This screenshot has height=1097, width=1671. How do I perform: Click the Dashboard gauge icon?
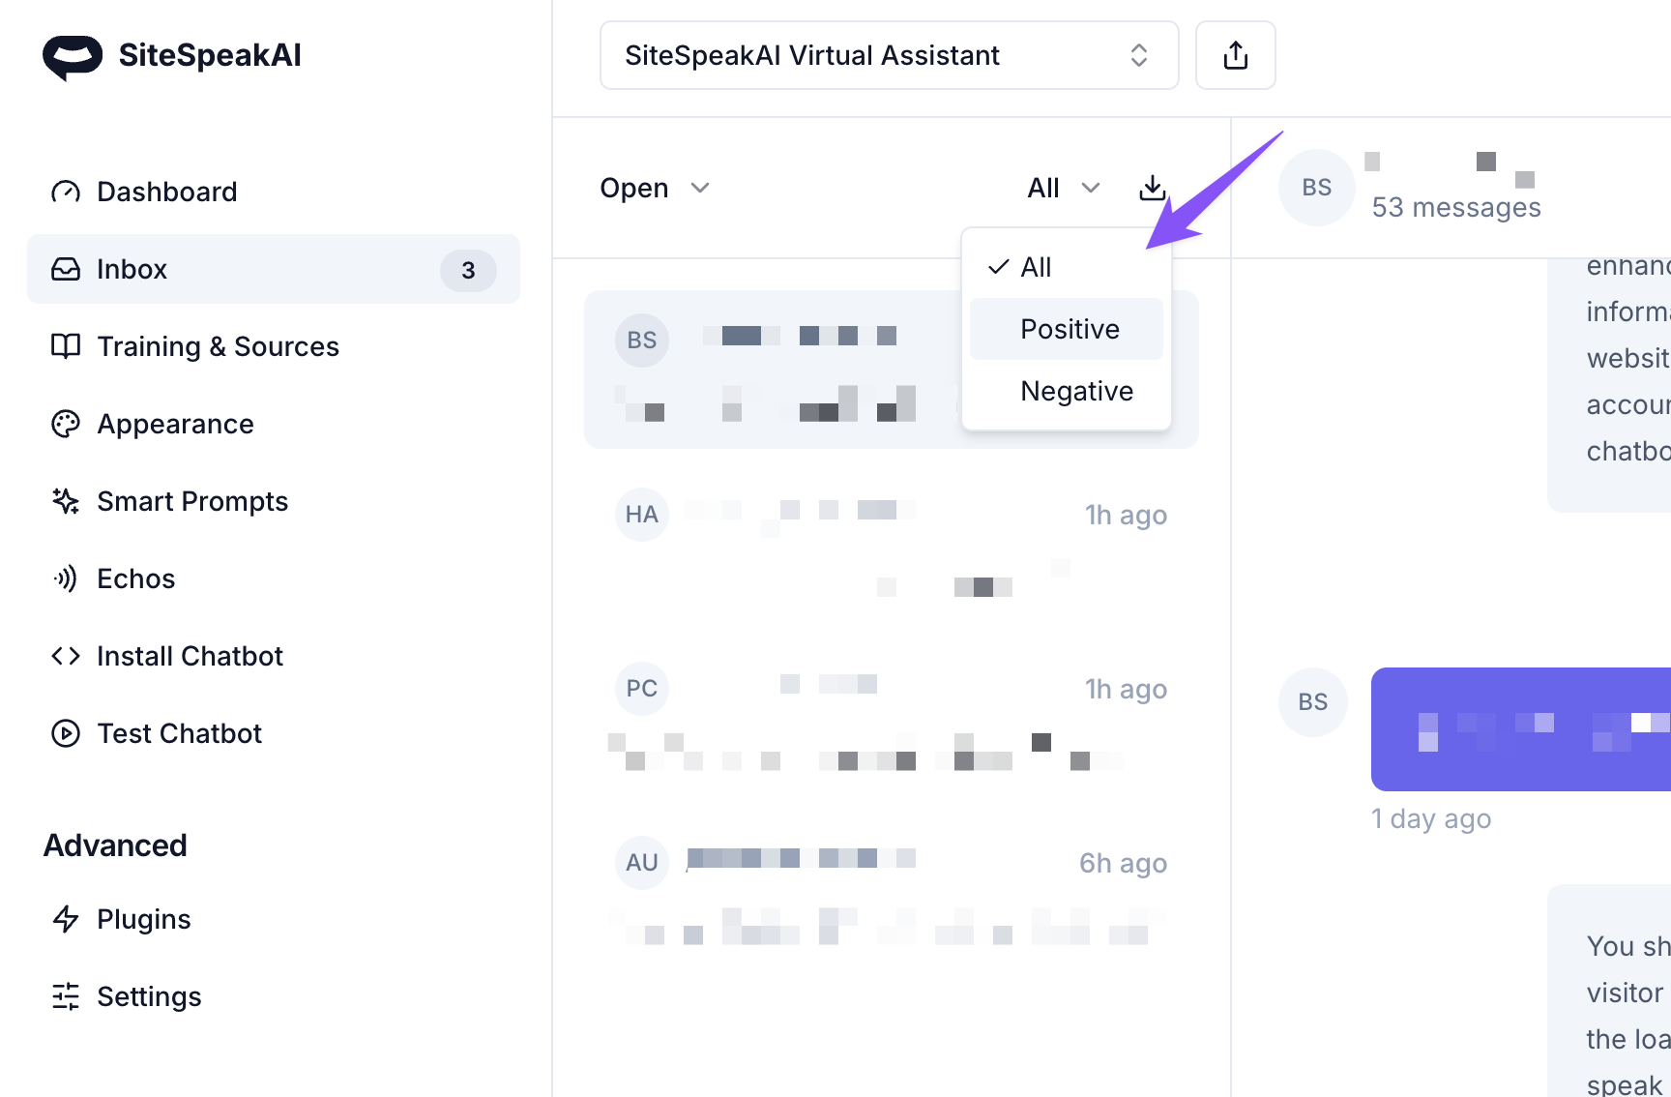[x=66, y=192]
